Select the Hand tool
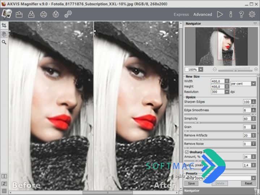The height and width of the screenshot is (195, 260). tap(4, 34)
